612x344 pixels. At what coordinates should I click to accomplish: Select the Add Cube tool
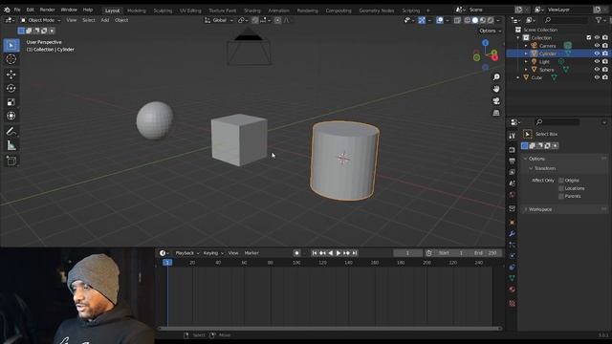coord(11,161)
